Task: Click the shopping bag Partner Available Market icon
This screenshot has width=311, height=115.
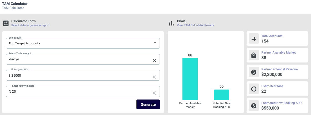Action: click(254, 55)
